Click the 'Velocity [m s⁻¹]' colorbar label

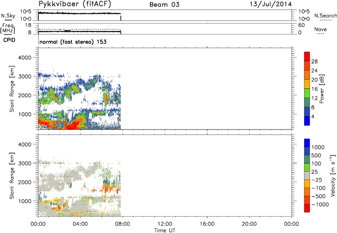(333, 175)
